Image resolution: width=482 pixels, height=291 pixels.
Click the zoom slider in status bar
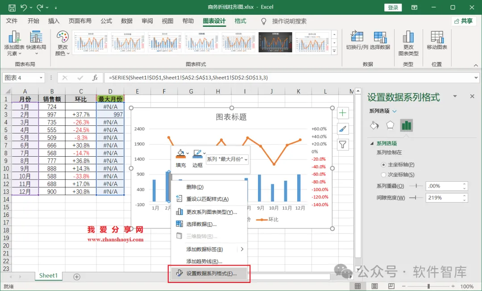click(428, 287)
